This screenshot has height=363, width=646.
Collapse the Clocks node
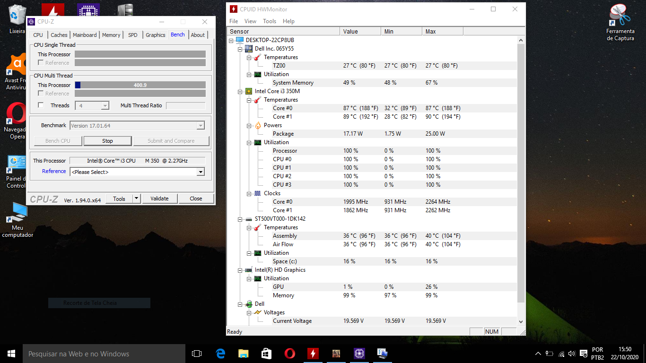[249, 193]
